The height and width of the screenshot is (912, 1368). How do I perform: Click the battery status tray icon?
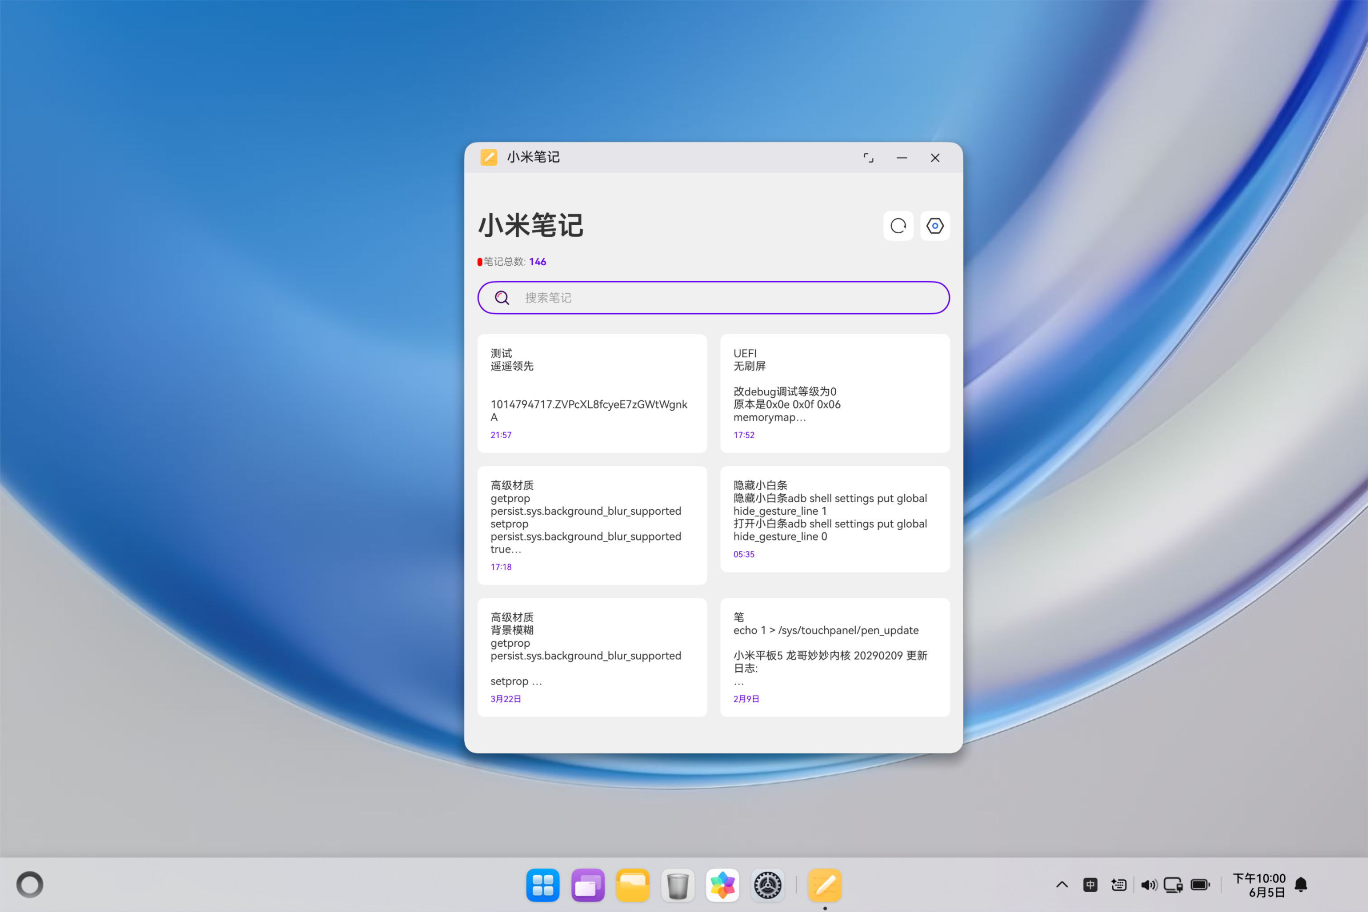(x=1201, y=885)
